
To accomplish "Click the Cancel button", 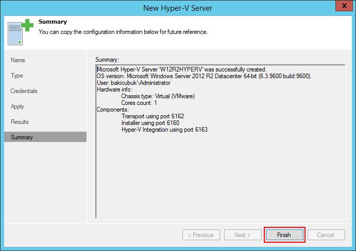I will 326,235.
